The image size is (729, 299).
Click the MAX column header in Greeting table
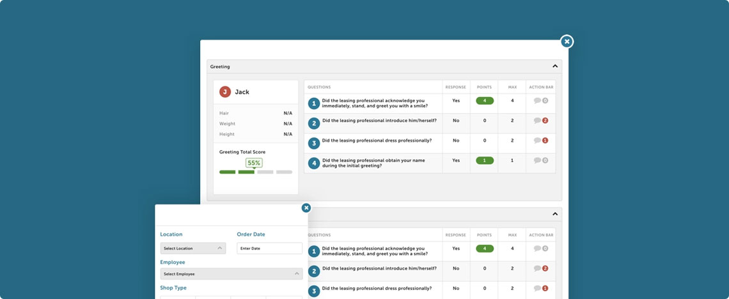coord(512,88)
